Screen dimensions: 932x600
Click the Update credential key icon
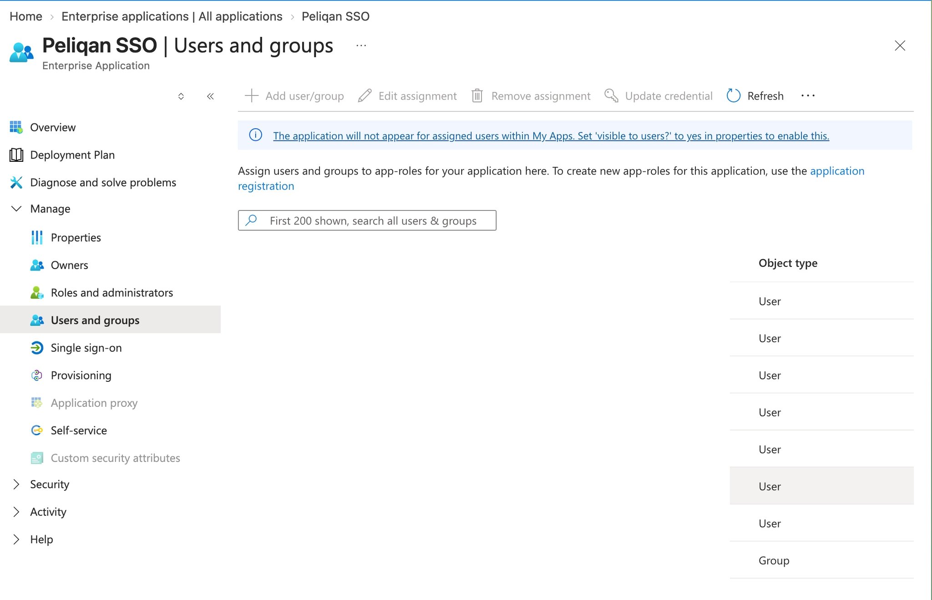pos(611,95)
